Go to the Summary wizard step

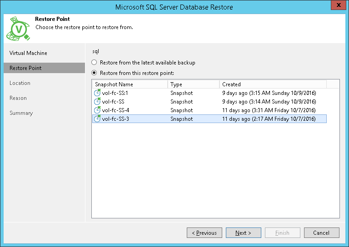pyautogui.click(x=21, y=113)
